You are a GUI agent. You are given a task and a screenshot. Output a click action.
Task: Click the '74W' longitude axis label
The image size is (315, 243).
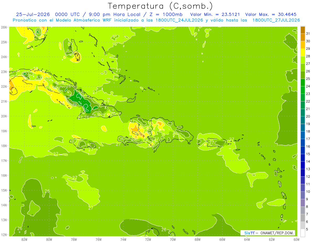[123, 239]
